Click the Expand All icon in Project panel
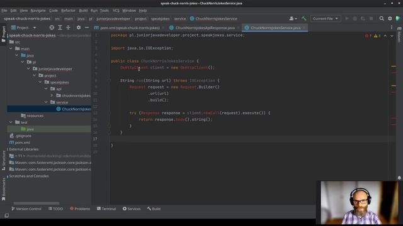Screen dimensions: 403x226 [60, 28]
